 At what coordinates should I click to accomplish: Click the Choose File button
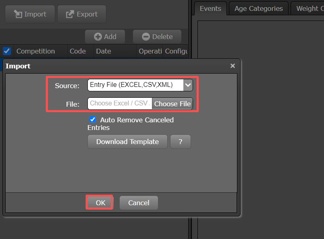[x=172, y=104]
